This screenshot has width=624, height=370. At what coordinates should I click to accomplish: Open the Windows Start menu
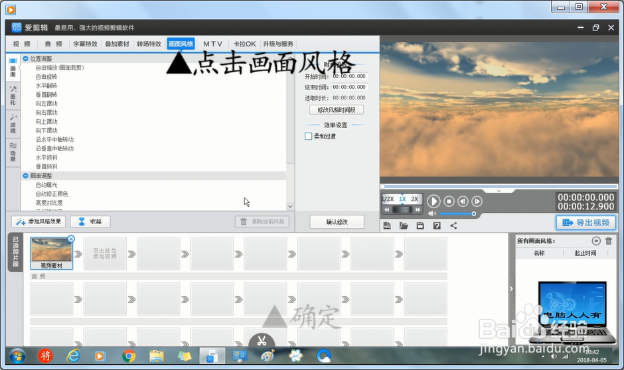point(17,356)
